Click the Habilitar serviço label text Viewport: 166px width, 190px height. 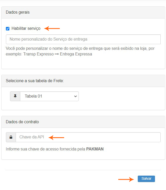click(x=26, y=28)
